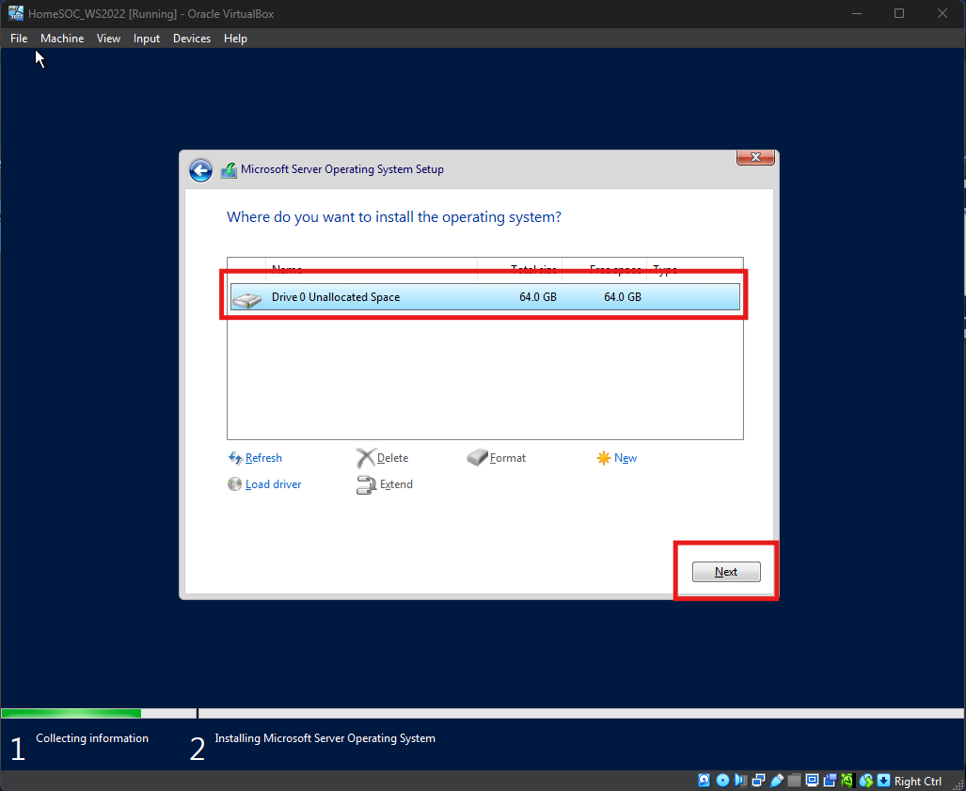Image resolution: width=966 pixels, height=791 pixels.
Task: Click the shared folders status icon
Action: (x=794, y=781)
